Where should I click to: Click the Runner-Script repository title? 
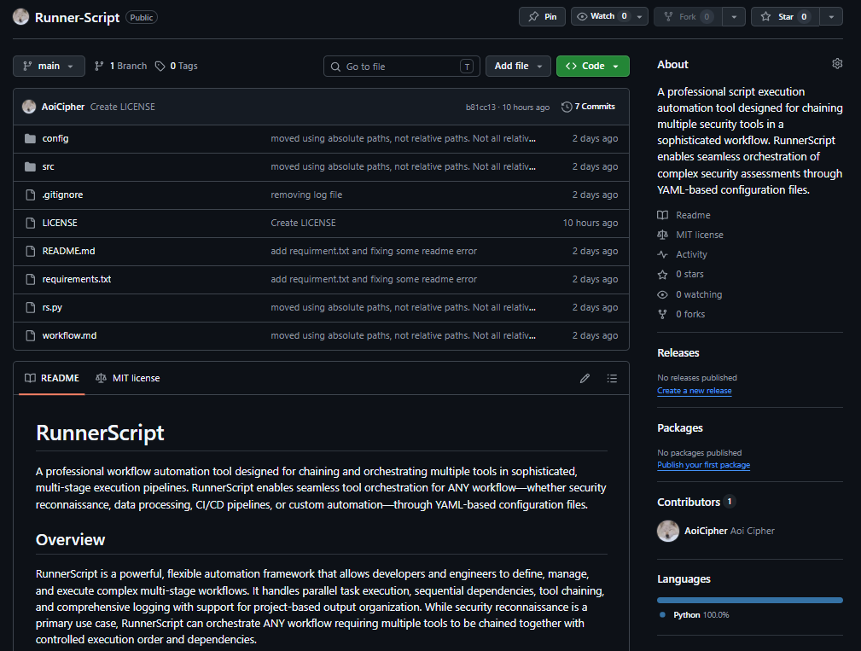coord(77,18)
